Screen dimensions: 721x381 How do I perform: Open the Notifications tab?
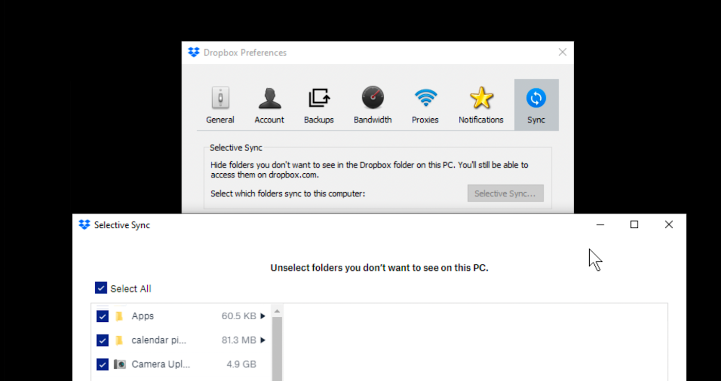pyautogui.click(x=481, y=105)
